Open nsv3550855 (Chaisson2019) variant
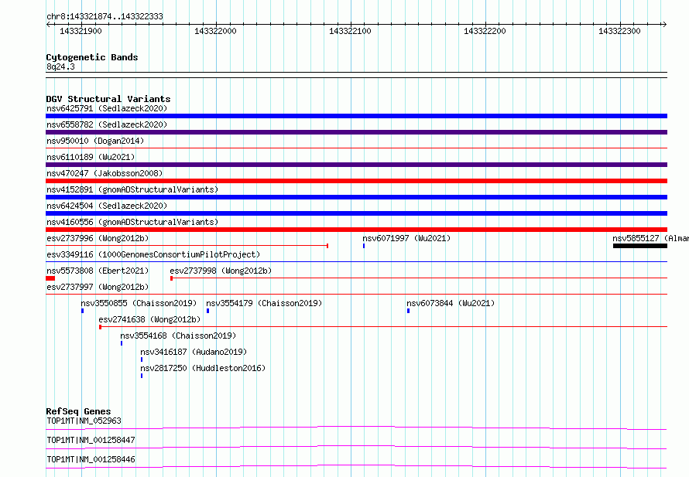The height and width of the screenshot is (477, 689). click(x=139, y=303)
